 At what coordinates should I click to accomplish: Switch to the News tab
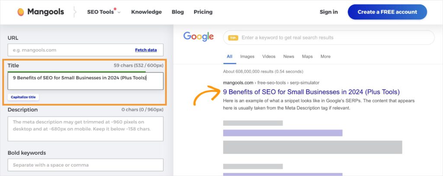click(289, 57)
